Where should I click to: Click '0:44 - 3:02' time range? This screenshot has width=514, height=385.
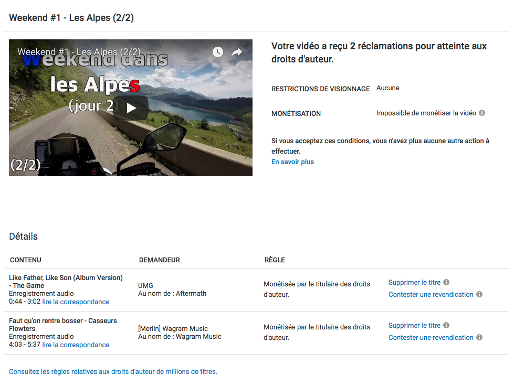(x=25, y=302)
